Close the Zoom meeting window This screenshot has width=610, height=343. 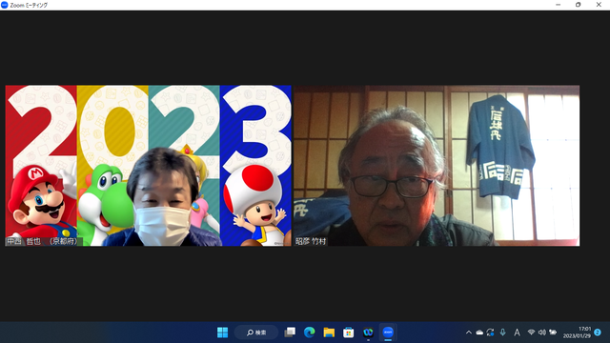pos(599,5)
